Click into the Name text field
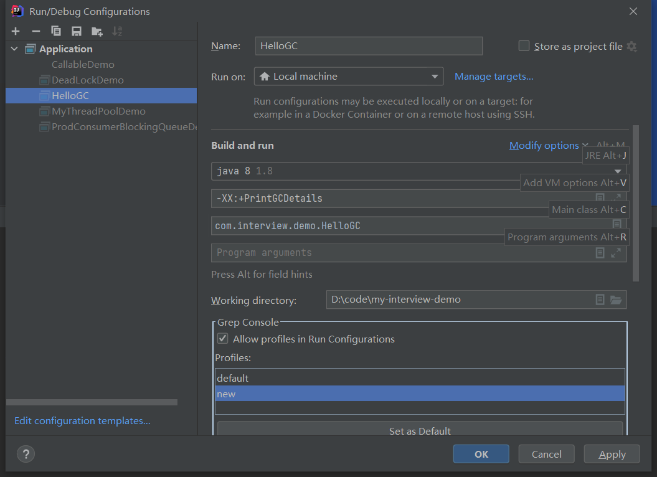 point(369,46)
